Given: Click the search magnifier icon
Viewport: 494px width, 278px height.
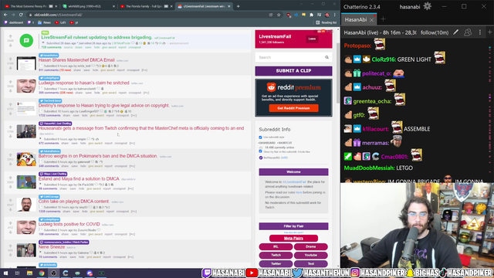Looking at the screenshot, I should coord(327,57).
